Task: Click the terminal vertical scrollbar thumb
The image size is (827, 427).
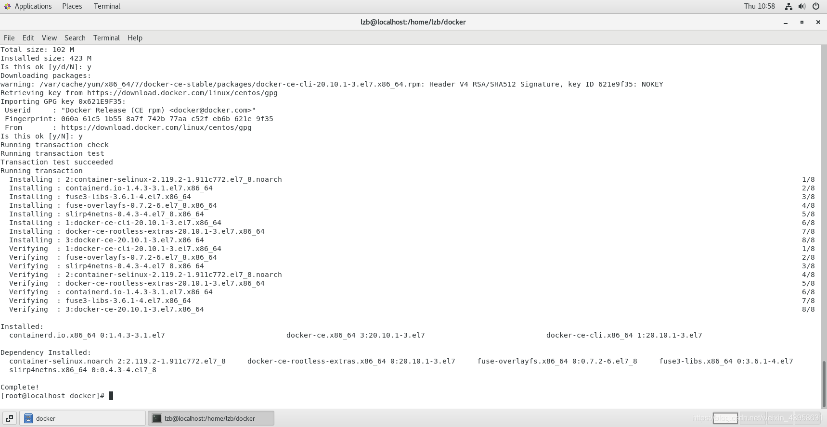Action: (824, 384)
